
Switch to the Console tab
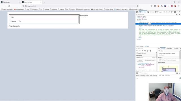[x=151, y=12]
